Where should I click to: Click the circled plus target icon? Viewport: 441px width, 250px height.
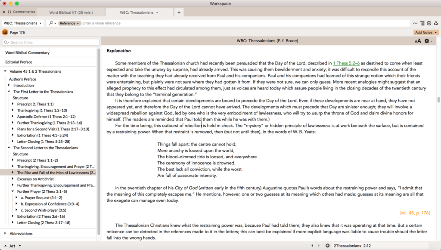click(x=429, y=23)
